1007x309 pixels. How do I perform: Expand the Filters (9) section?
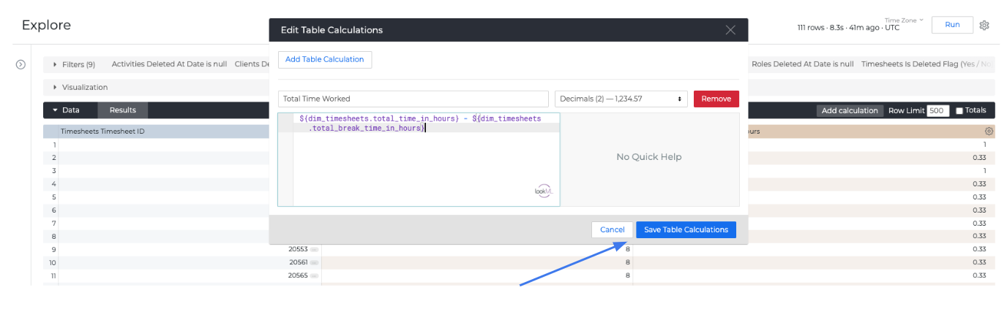coord(74,64)
